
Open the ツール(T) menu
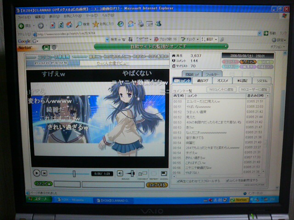(x=92, y=16)
